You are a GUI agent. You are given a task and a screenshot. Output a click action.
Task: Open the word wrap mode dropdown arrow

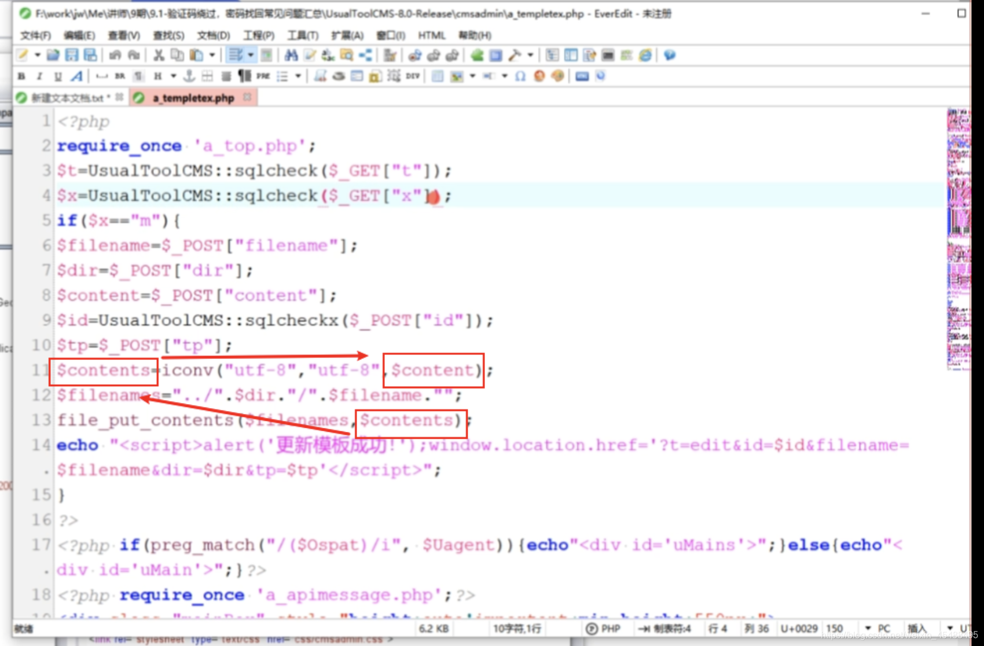[251, 55]
